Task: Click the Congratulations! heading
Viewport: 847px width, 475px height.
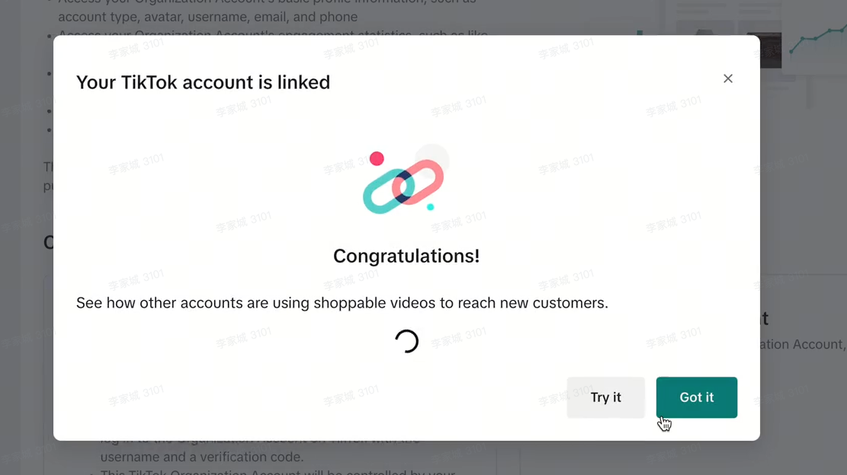Action: (x=406, y=256)
